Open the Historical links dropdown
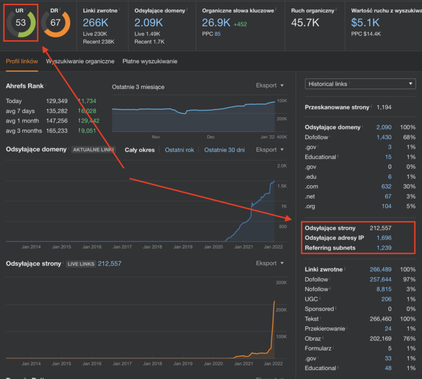 coord(360,84)
